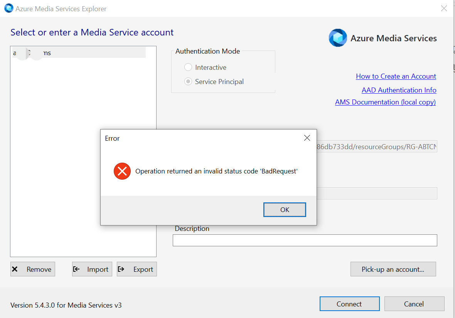The height and width of the screenshot is (318, 455).
Task: Click the Export button
Action: (x=137, y=269)
